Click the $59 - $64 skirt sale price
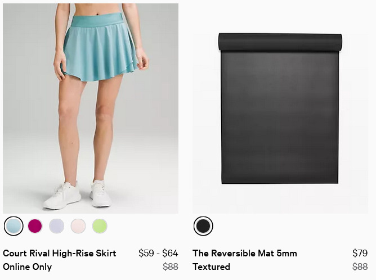This screenshot has width=376, height=280. 158,253
